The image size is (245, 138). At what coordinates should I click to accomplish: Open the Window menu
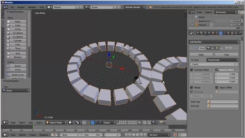32,7
